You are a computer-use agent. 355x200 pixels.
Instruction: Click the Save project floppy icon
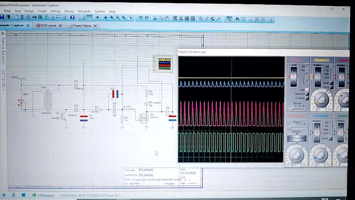tap(2, 17)
